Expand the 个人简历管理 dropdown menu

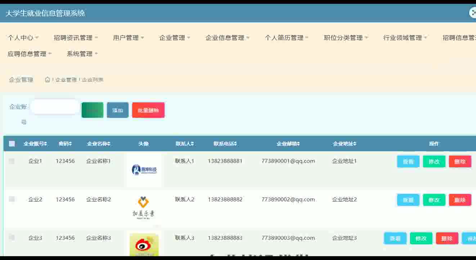click(x=287, y=37)
